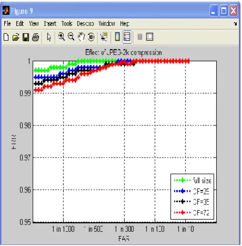Viewport: 242px width, 246px height.
Task: Select the Edit Plot arrow tool
Action: click(x=49, y=37)
